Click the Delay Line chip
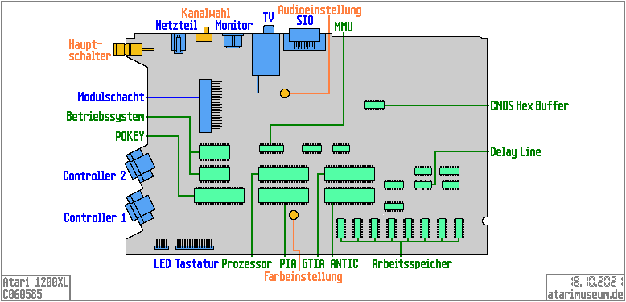 (423, 185)
